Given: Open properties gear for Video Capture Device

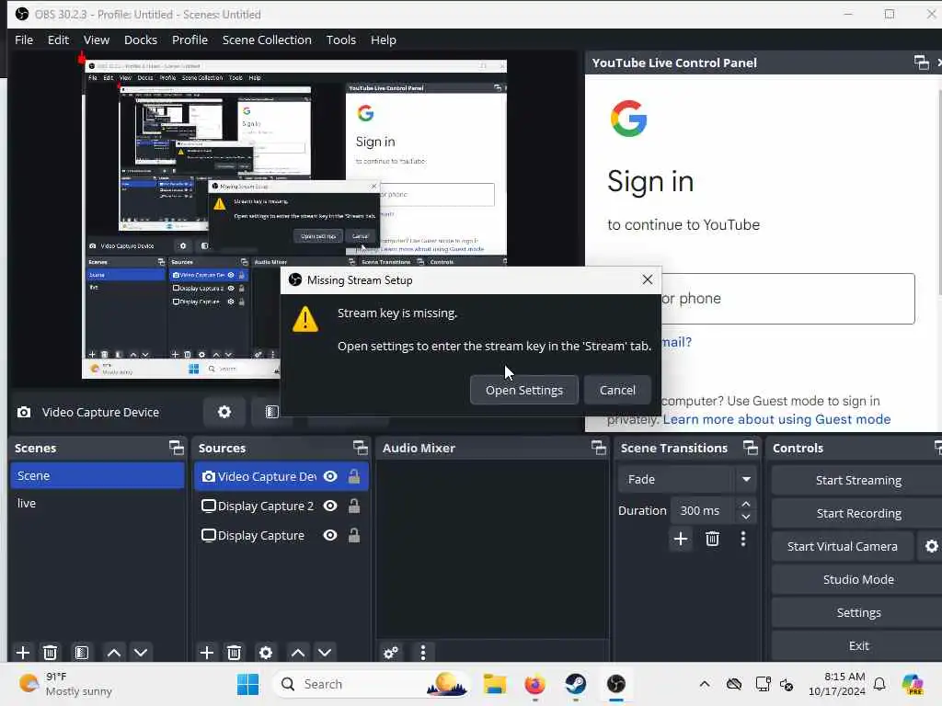Looking at the screenshot, I should (224, 412).
